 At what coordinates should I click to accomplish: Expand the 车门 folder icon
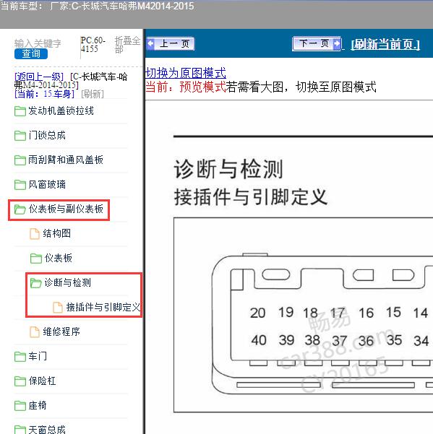click(x=20, y=357)
